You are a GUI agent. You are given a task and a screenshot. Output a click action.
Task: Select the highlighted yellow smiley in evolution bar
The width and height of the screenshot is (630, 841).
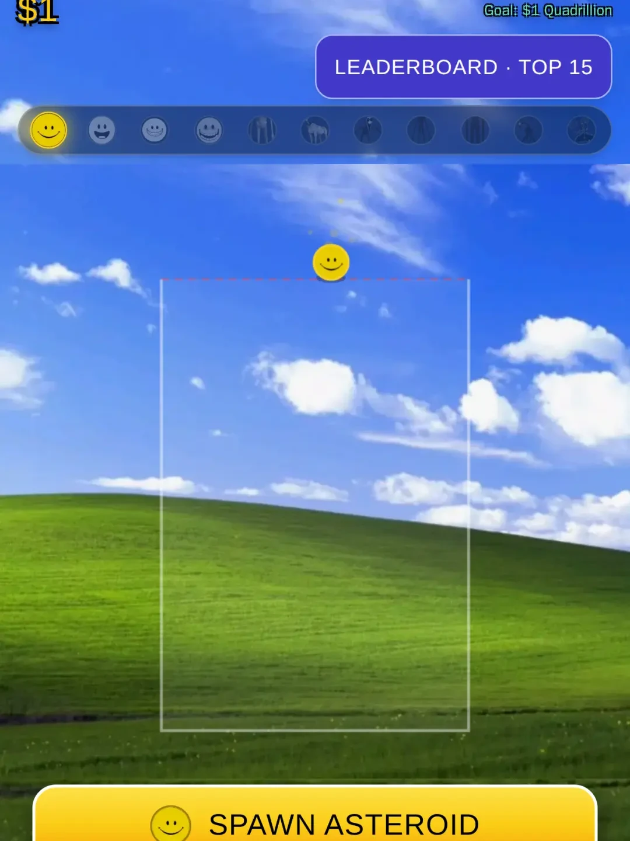[48, 130]
